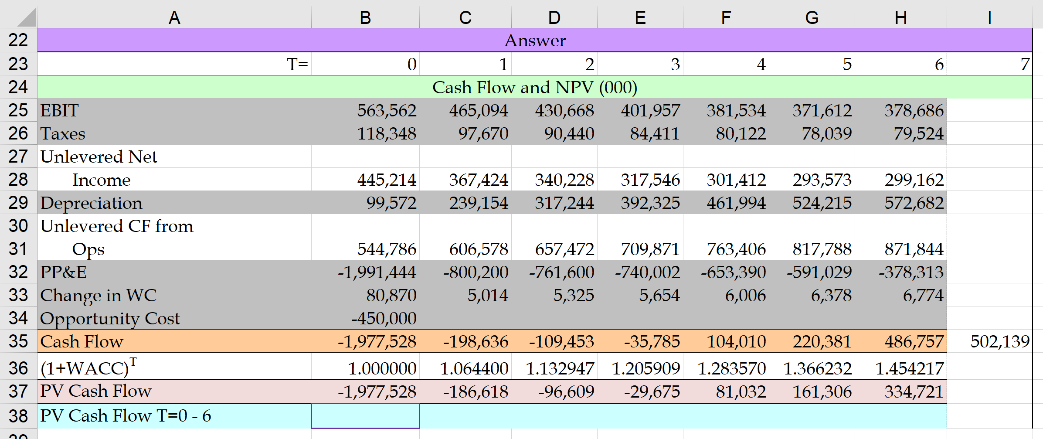This screenshot has width=1043, height=439.
Task: Click the PP&E row label
Action: click(63, 272)
